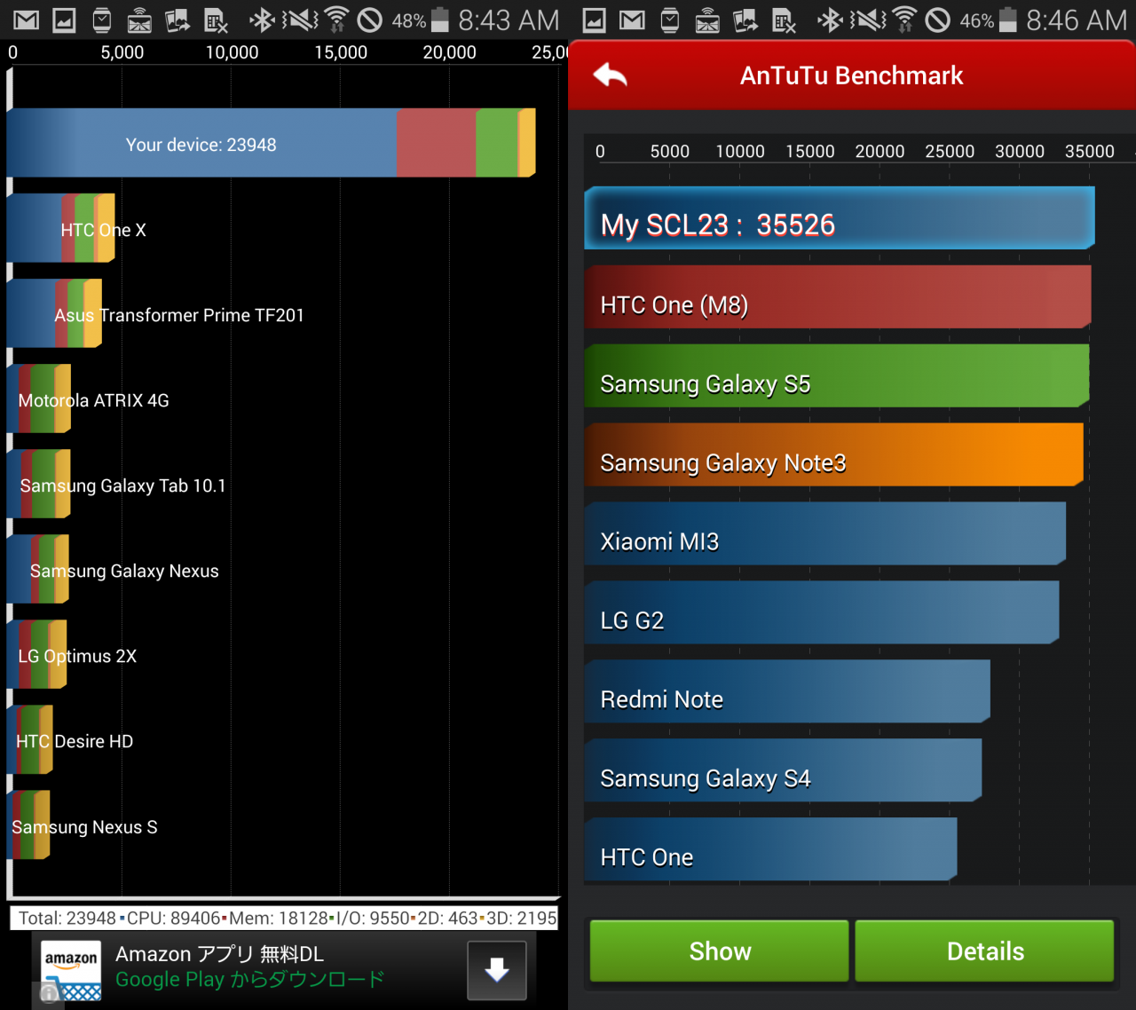Select the LG G2 bar
Image resolution: width=1136 pixels, height=1010 pixels.
pos(822,613)
